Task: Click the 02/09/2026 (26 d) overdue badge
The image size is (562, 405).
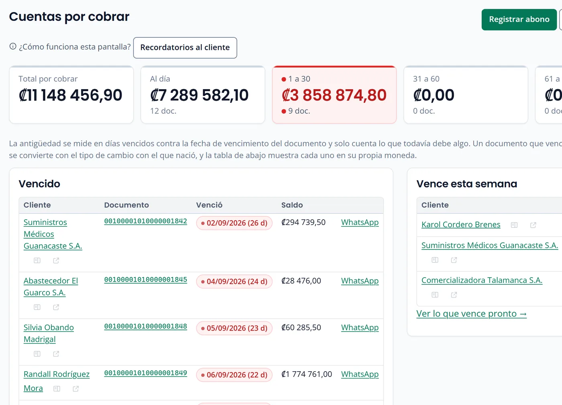Action: coord(234,223)
